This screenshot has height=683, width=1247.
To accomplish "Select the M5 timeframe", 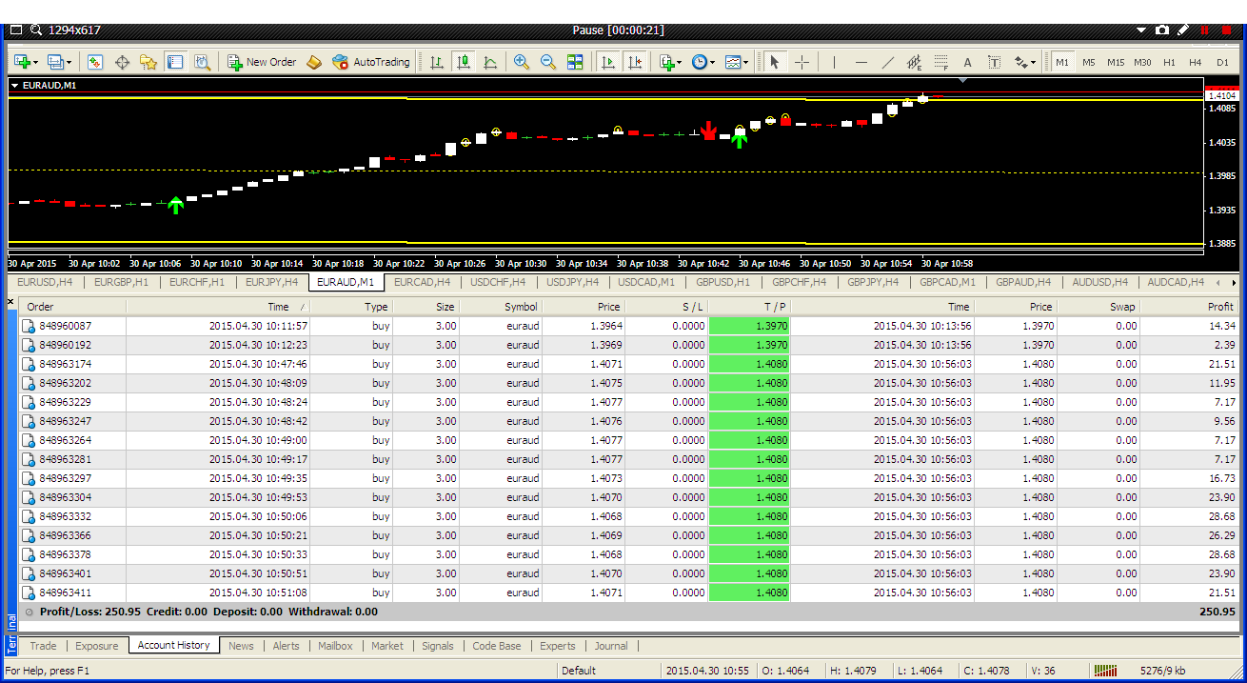I will (x=1089, y=62).
